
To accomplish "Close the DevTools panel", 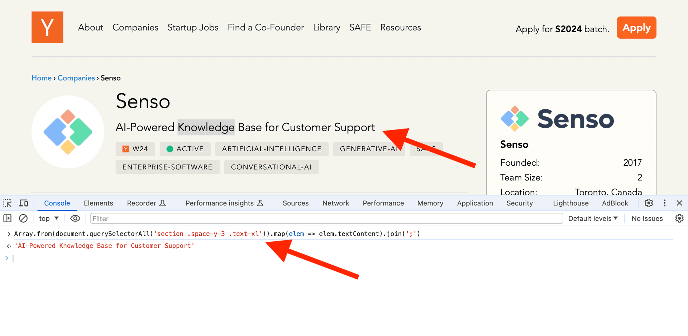I will [x=679, y=203].
